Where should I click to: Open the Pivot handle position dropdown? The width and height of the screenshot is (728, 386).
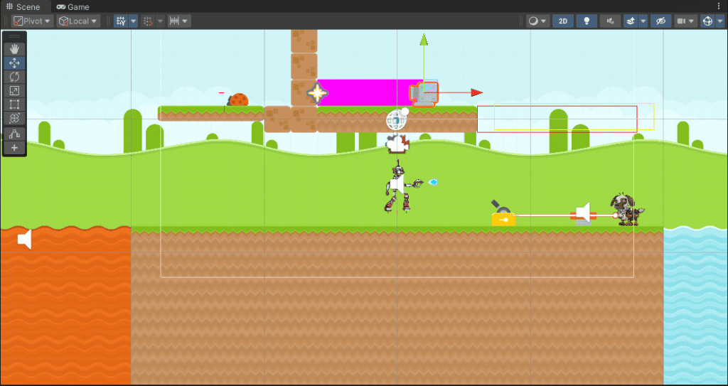coord(31,21)
